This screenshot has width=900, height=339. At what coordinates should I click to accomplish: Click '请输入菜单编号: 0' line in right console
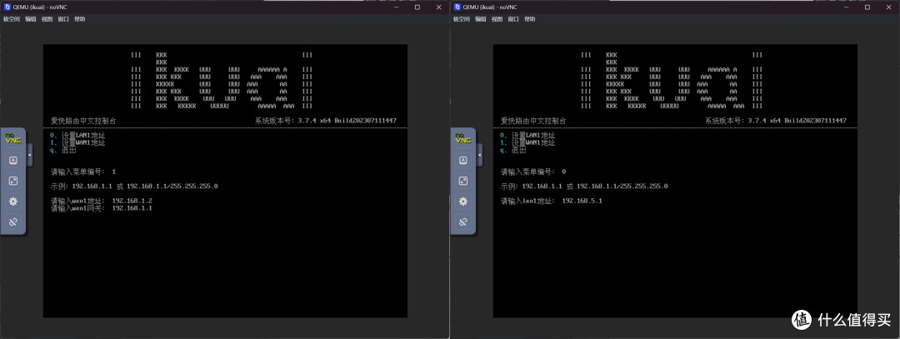[x=533, y=172]
